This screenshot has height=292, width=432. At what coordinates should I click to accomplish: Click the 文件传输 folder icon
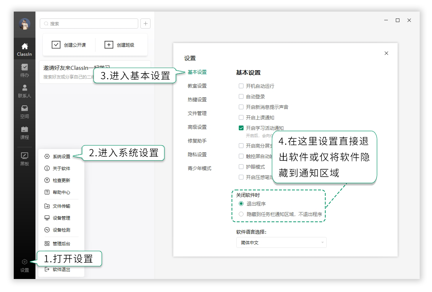coord(47,206)
